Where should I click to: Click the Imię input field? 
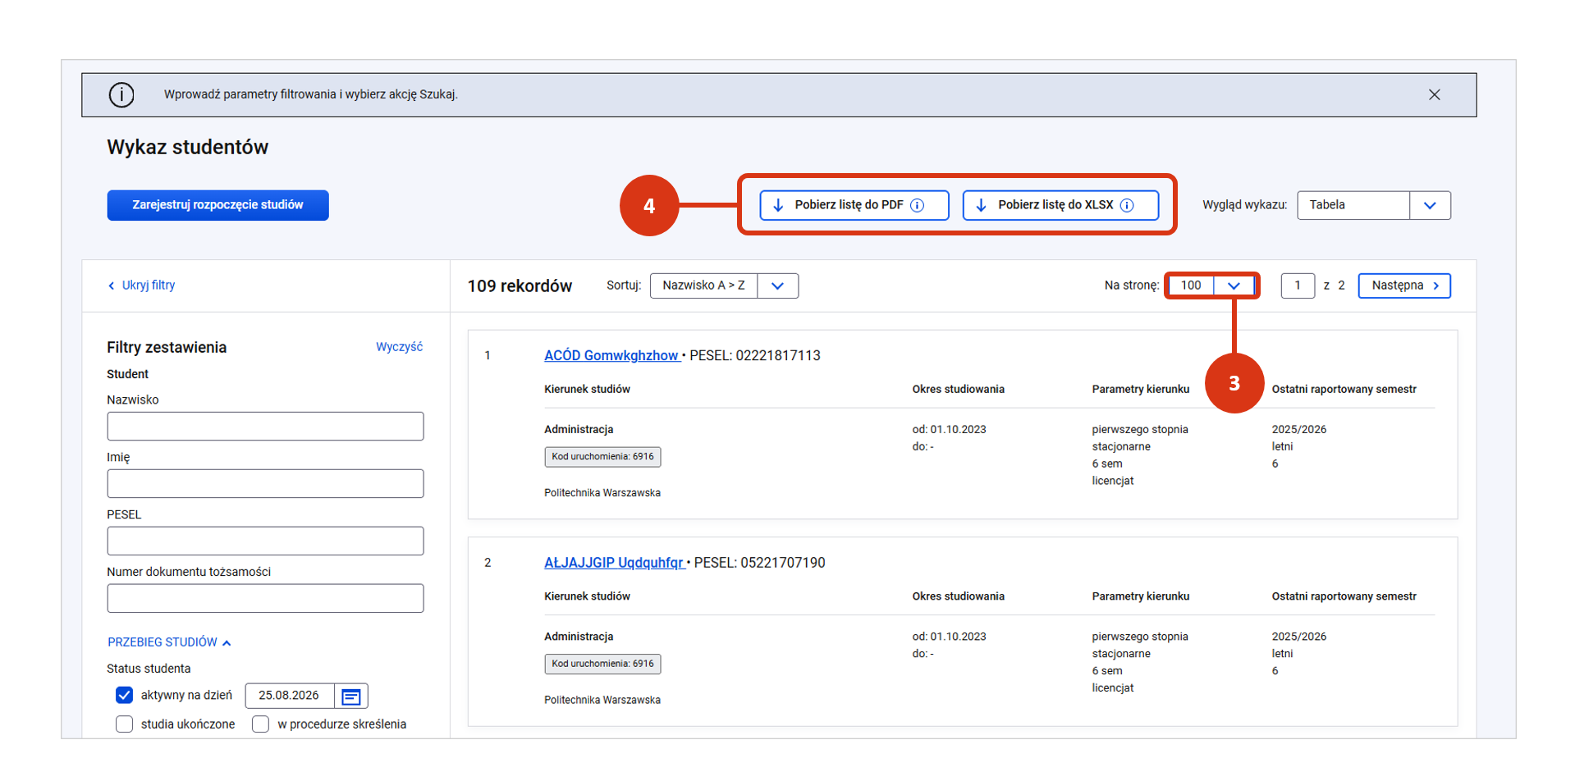[x=265, y=484]
